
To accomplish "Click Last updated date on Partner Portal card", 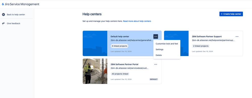I will coord(121,79).
